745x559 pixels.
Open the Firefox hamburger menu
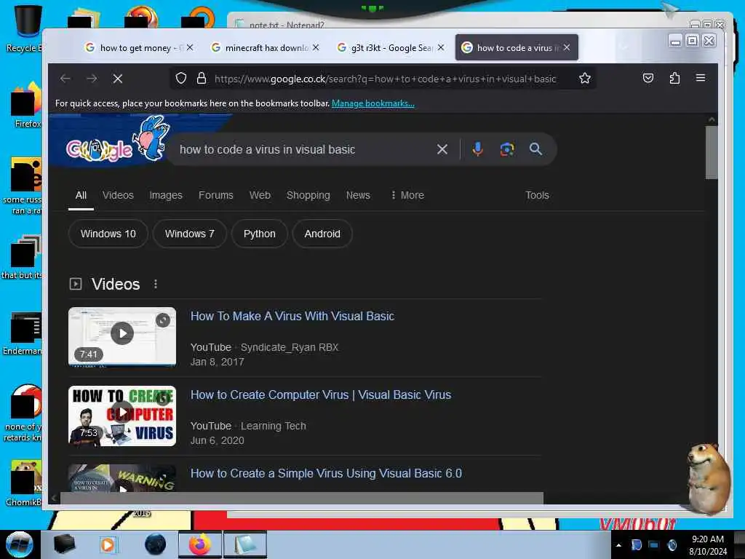pyautogui.click(x=701, y=77)
